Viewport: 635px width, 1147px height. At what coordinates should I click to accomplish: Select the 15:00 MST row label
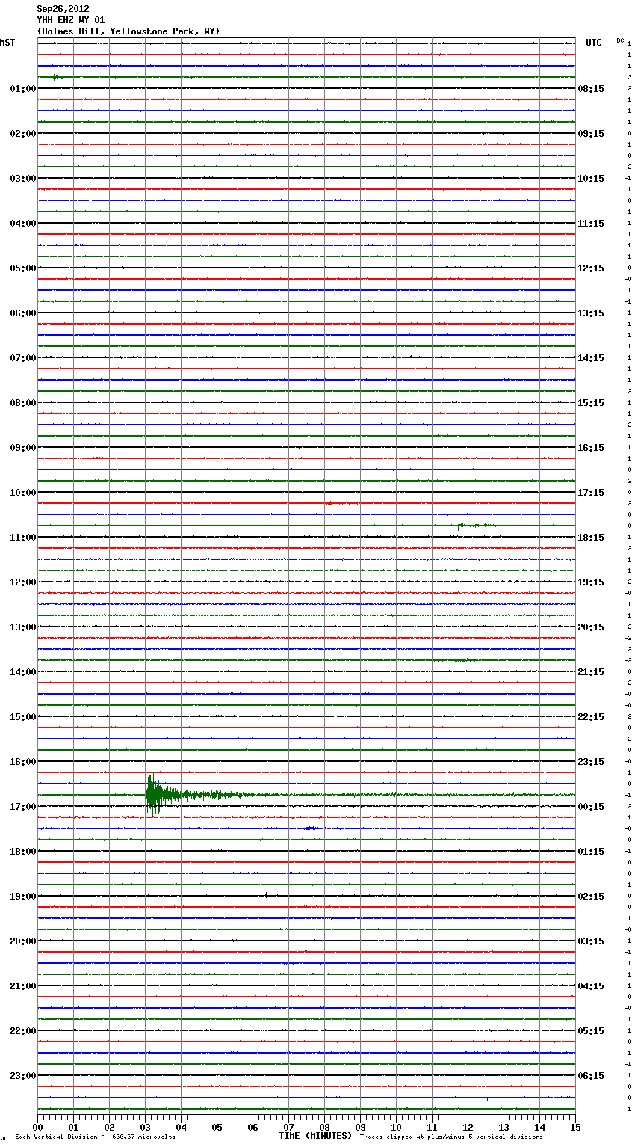[x=22, y=717]
